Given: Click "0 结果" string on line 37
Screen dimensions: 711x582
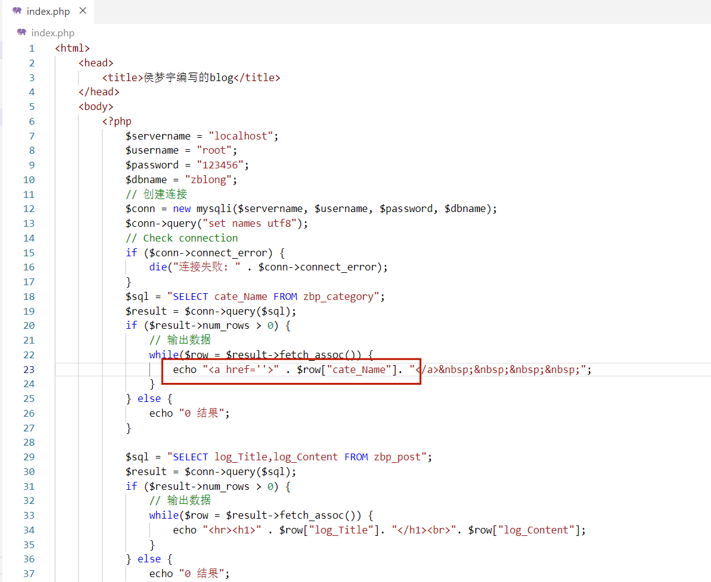Looking at the screenshot, I should 202,574.
